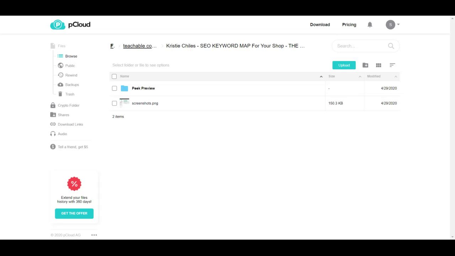This screenshot has height=256, width=455.
Task: Click the Upload button
Action: 344,65
